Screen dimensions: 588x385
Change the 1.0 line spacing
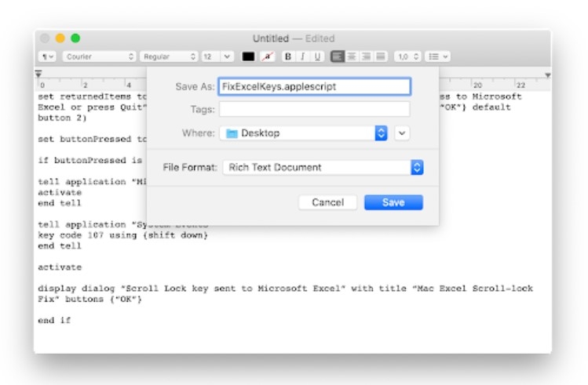click(x=407, y=56)
